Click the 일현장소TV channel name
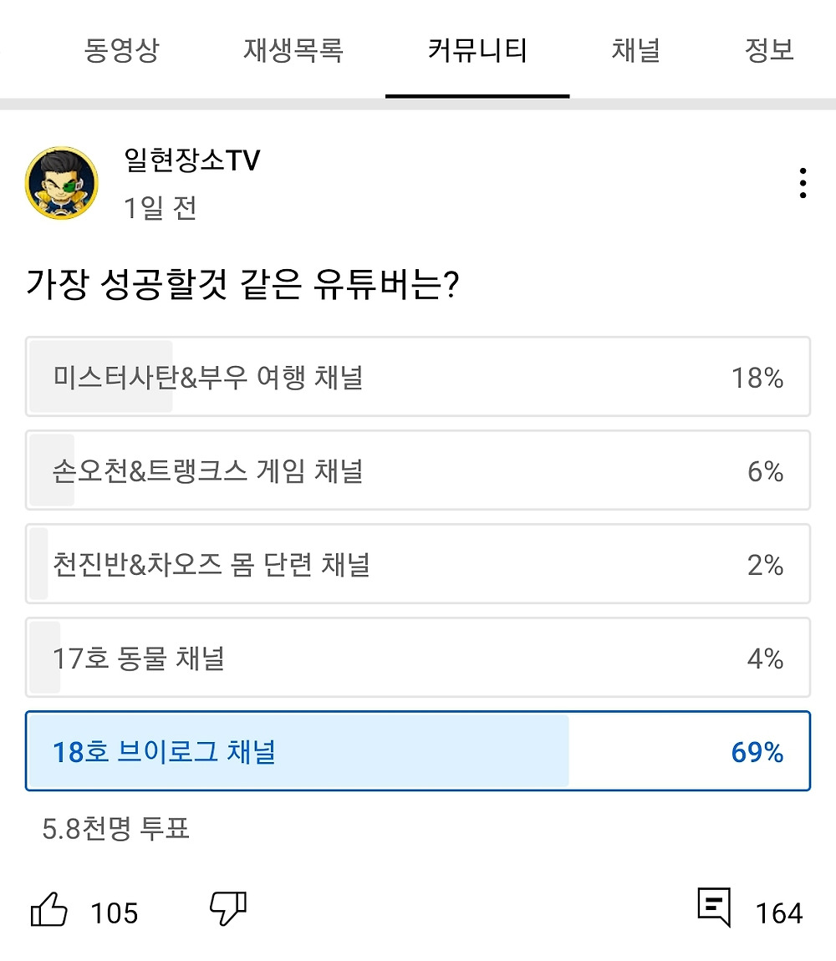The image size is (836, 961). coord(192,160)
